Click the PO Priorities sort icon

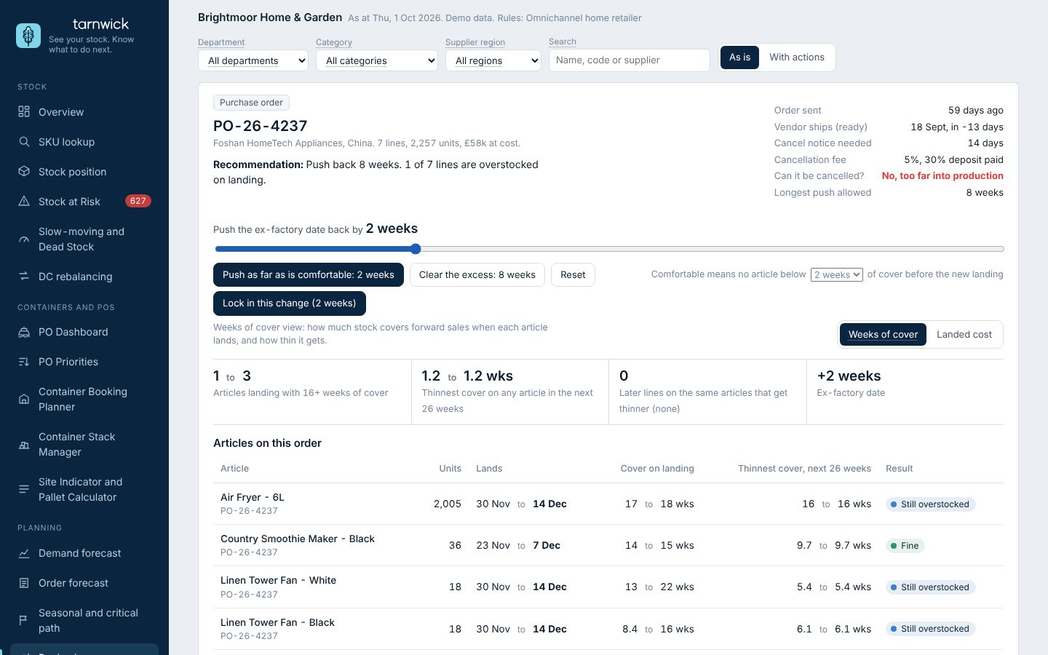tap(24, 362)
